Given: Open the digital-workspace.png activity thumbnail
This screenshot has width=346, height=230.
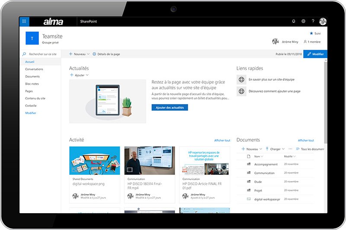Looking at the screenshot, I should click(x=95, y=160).
